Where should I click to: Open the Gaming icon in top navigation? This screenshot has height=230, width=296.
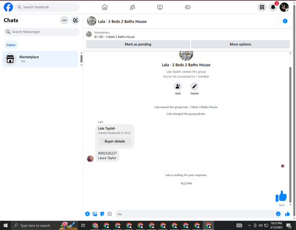point(188,7)
